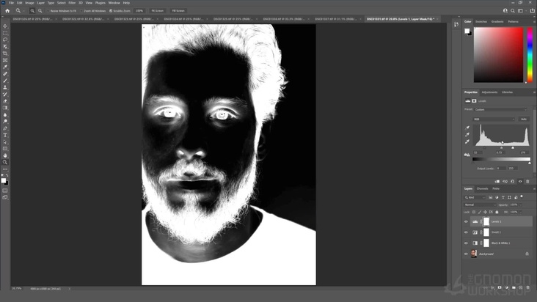Select the Horizontal Type tool

(x=5, y=136)
